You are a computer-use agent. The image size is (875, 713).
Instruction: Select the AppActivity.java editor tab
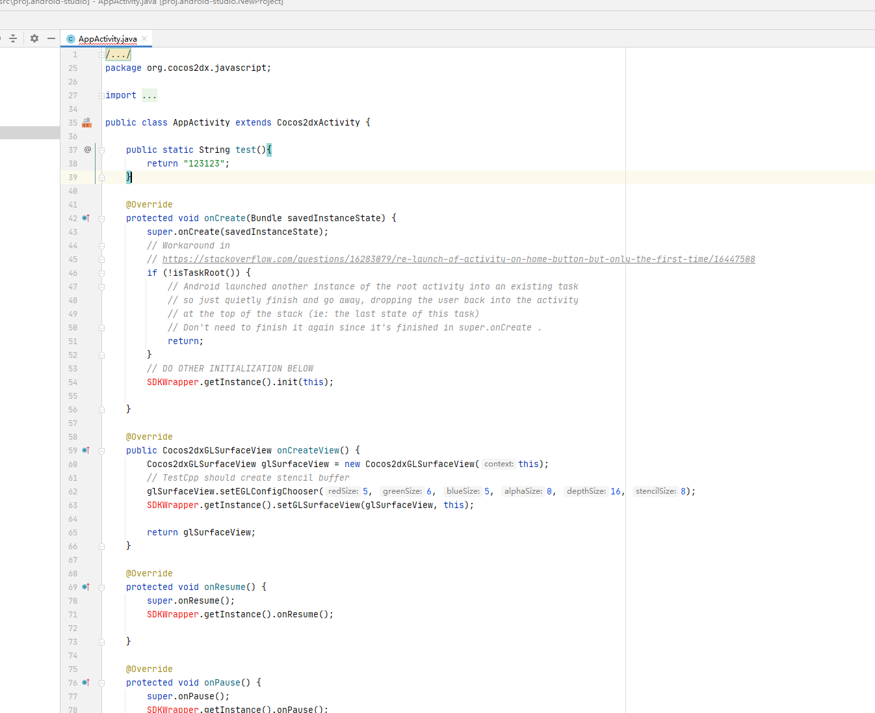pyautogui.click(x=107, y=38)
